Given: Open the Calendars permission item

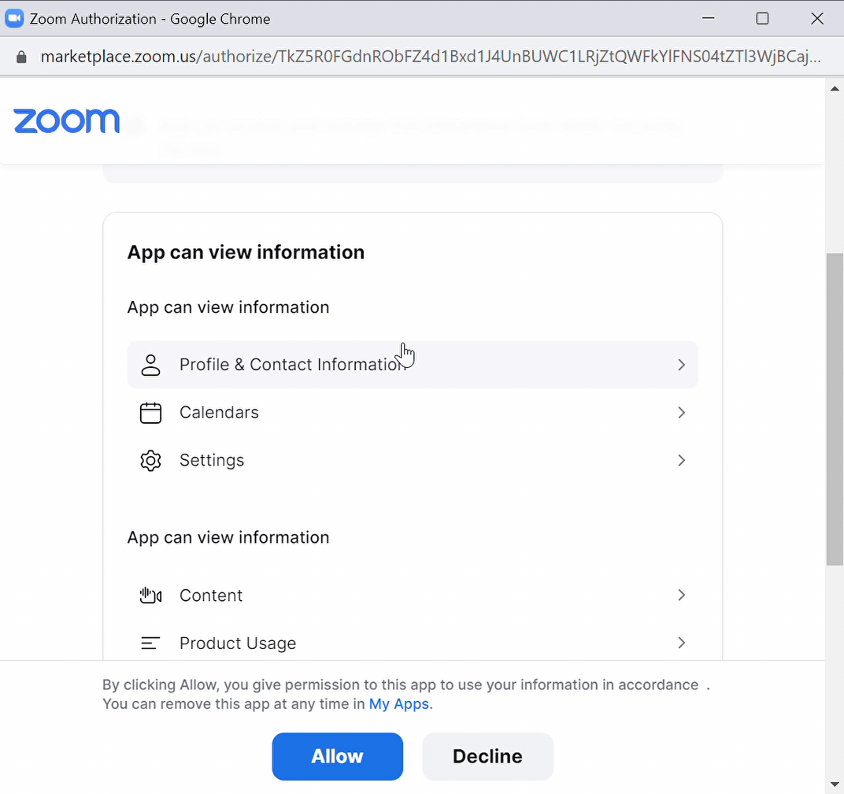Looking at the screenshot, I should coord(219,413).
